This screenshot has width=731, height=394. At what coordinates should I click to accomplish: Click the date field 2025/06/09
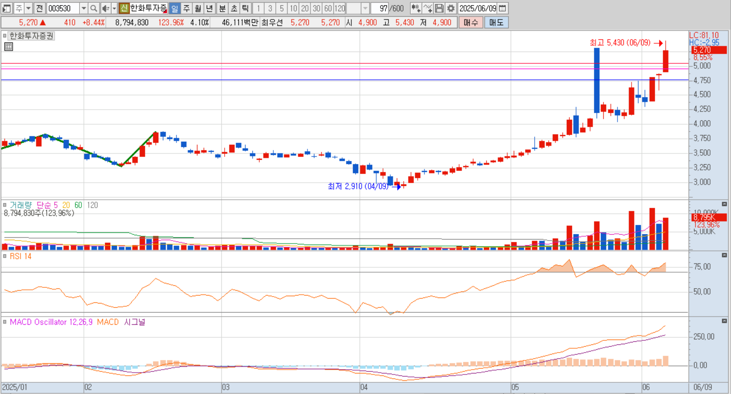coord(478,8)
